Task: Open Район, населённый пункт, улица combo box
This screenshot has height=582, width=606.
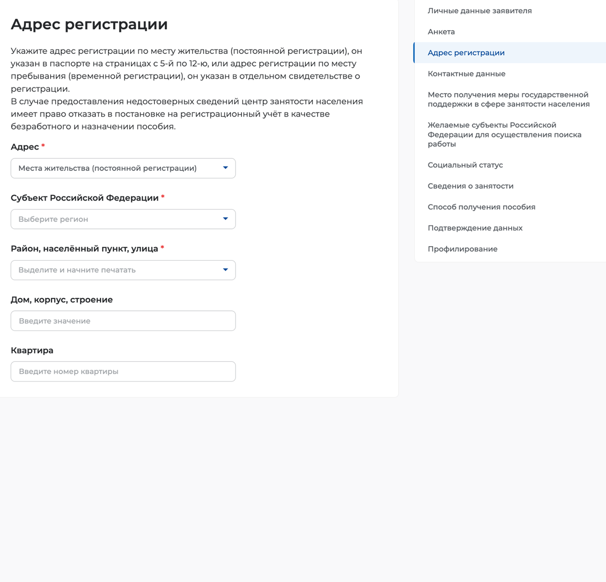Action: pyautogui.click(x=123, y=270)
